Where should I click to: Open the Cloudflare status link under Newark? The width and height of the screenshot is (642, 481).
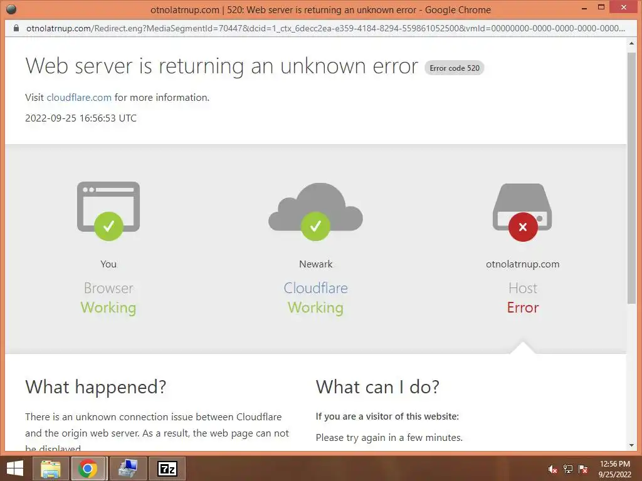315,288
